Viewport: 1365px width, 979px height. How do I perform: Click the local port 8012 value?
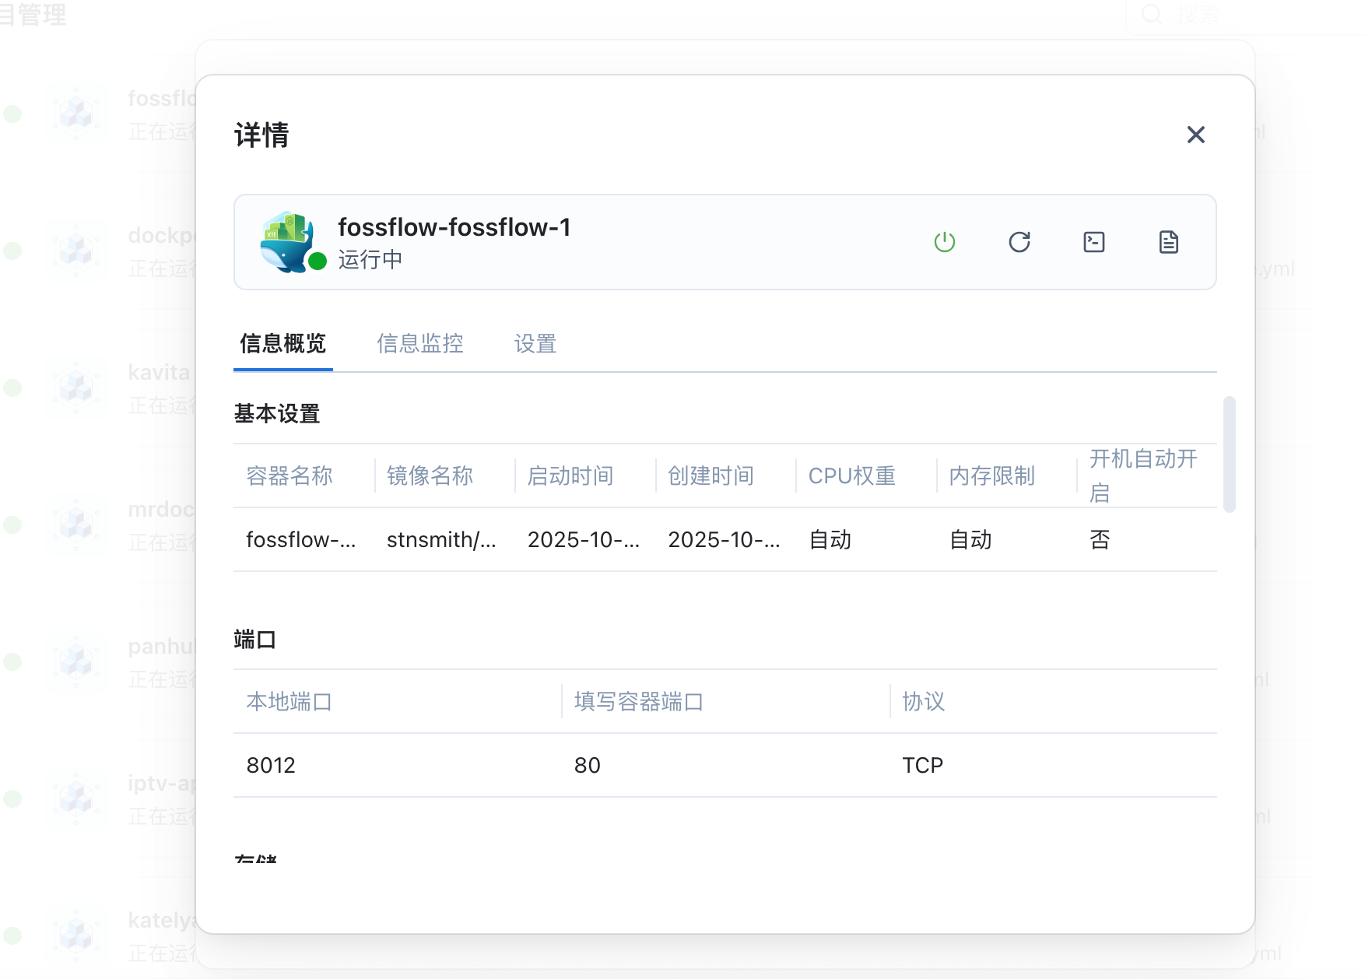click(x=271, y=765)
